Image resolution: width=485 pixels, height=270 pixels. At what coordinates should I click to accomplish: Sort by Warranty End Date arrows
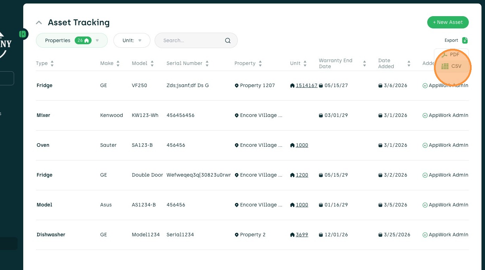pos(365,64)
